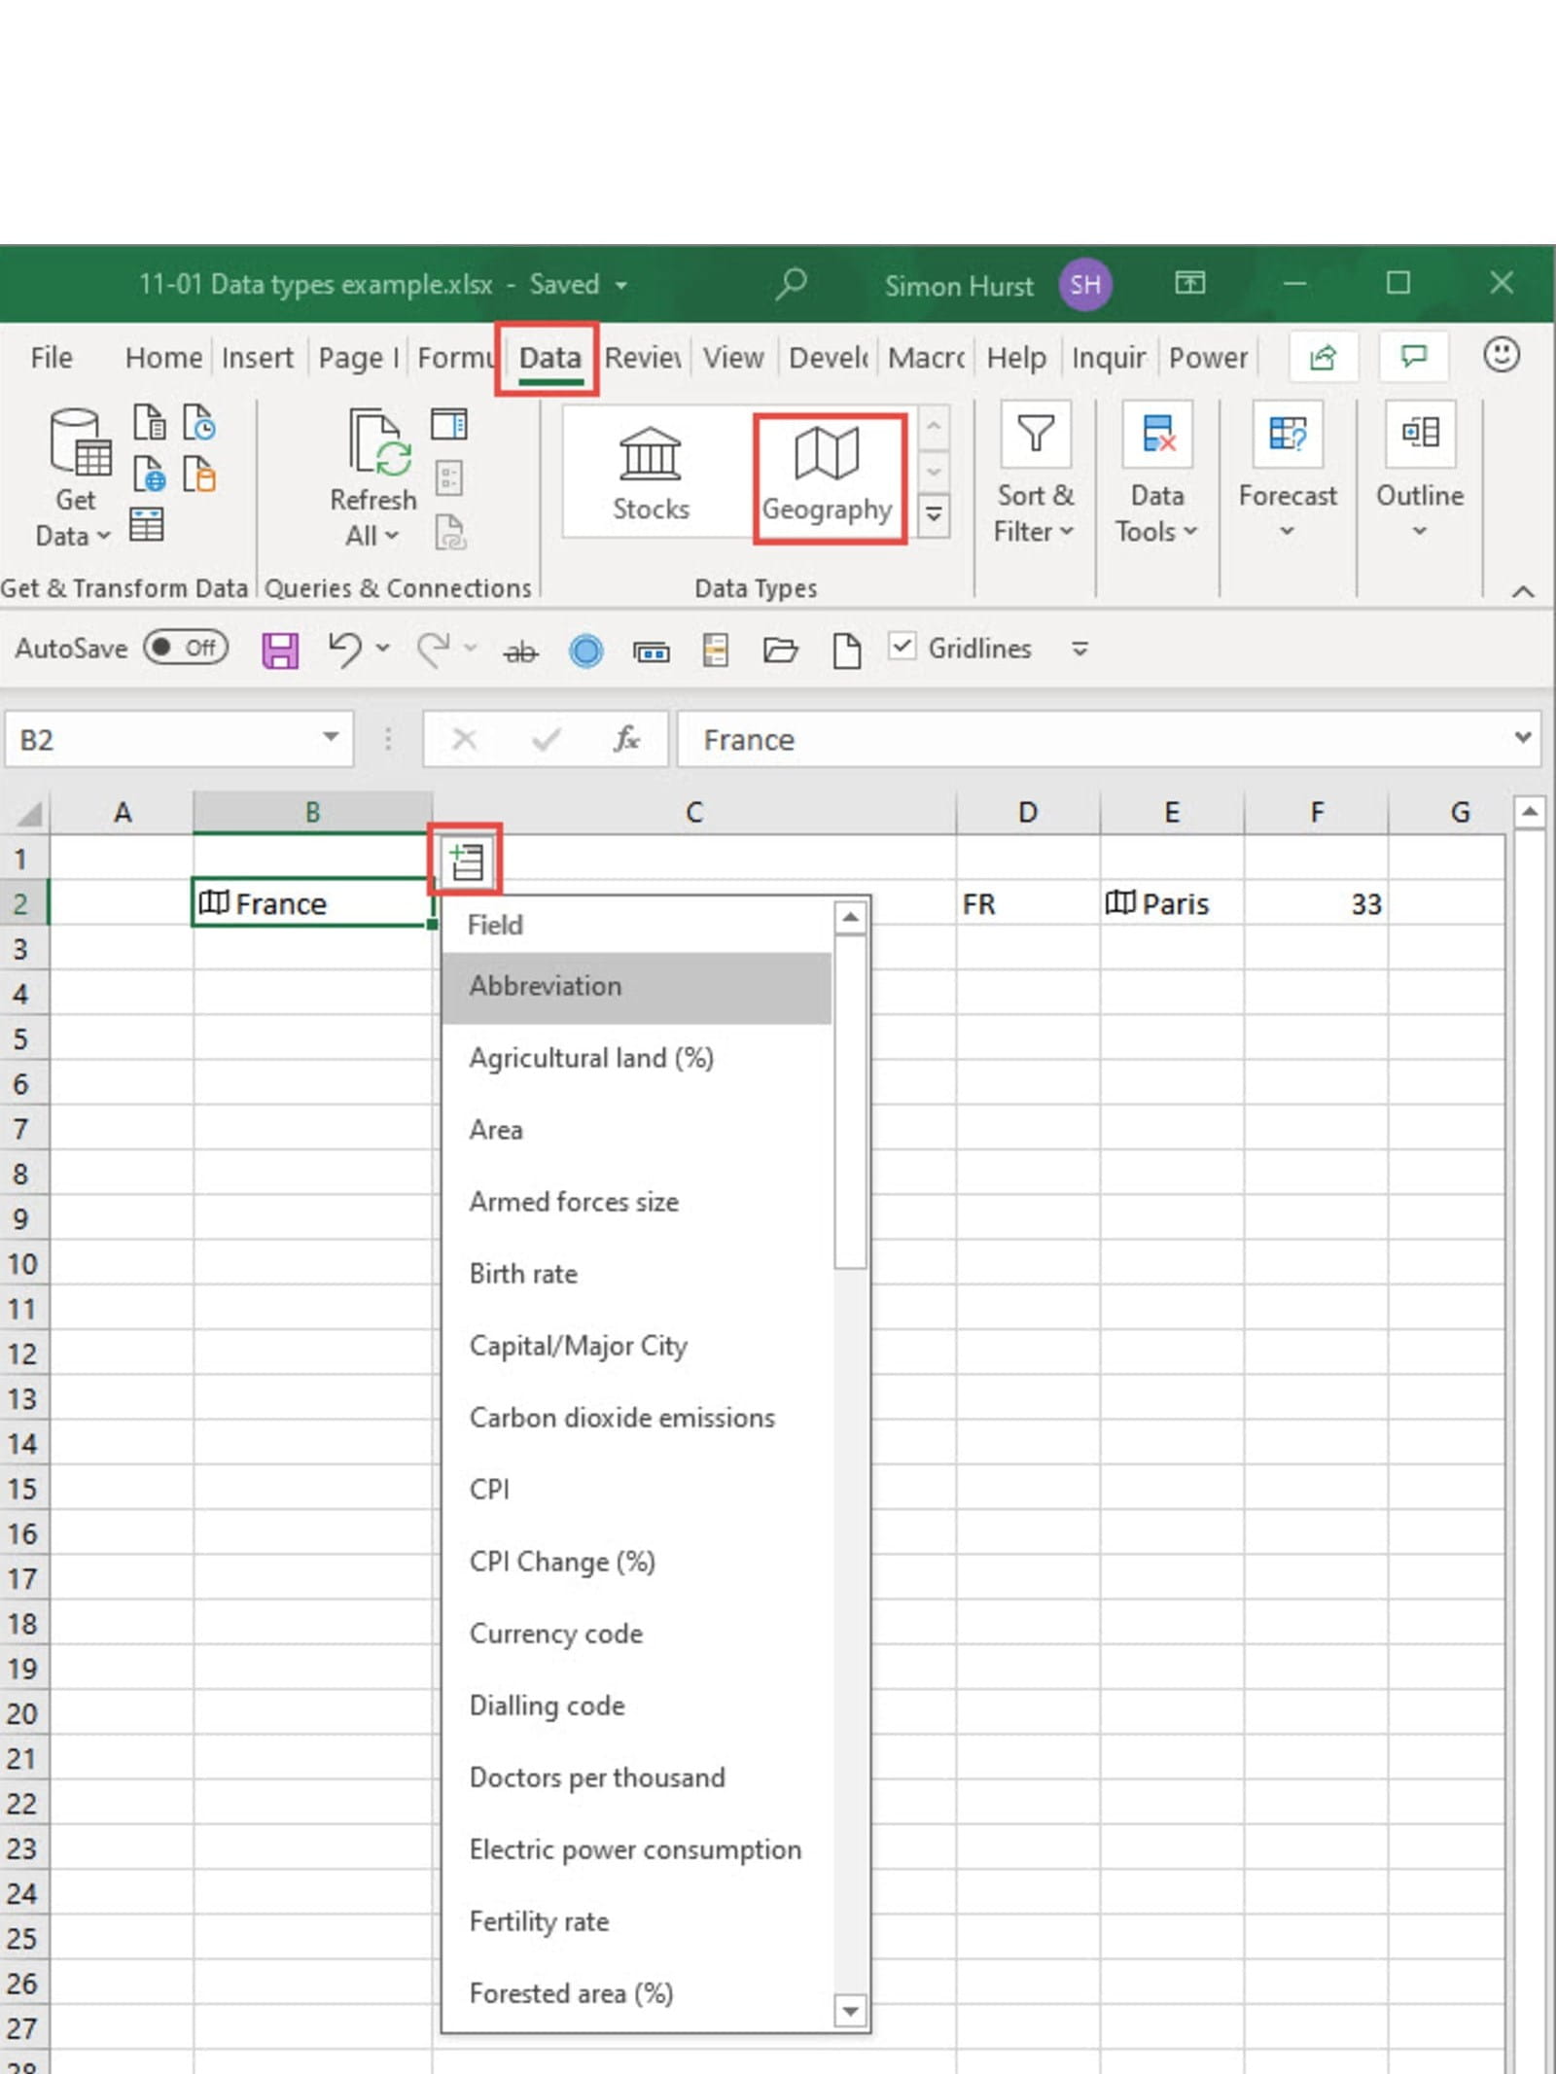Select Capital/Major City from field list
1556x2074 pixels.
point(578,1346)
